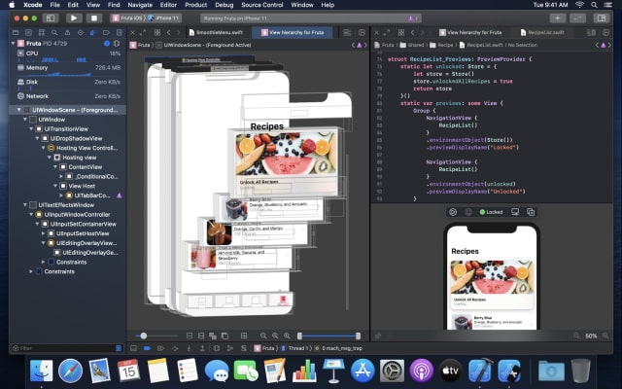
Task: Click the Safari icon in the Dock
Action: click(x=70, y=371)
